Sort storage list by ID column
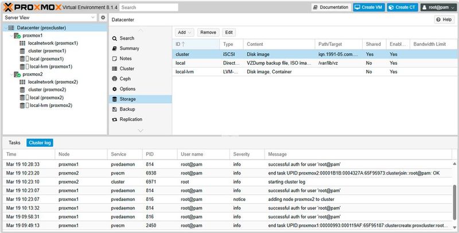Image resolution: width=459 pixels, height=233 pixels. point(196,44)
